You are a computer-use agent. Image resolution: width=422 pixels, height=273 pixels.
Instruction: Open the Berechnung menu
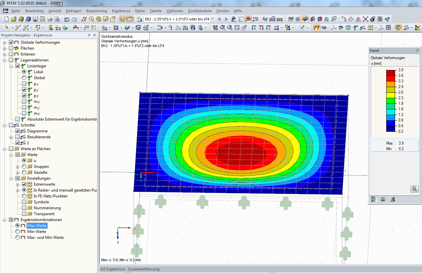(97, 11)
